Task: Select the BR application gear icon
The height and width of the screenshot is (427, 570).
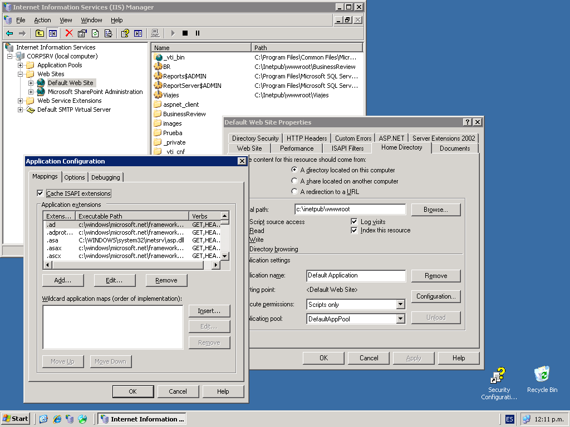Action: [x=158, y=67]
